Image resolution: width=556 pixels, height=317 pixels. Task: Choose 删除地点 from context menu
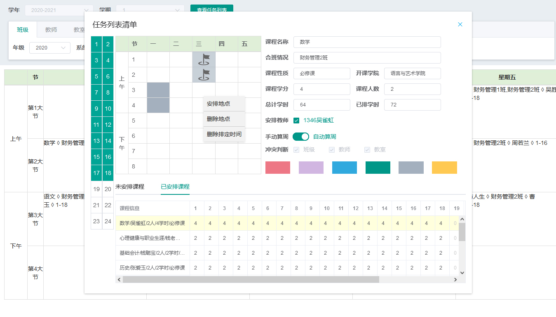point(224,119)
